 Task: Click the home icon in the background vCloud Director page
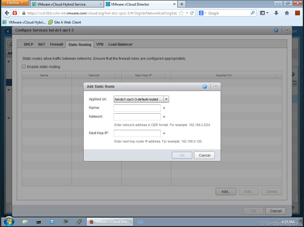[x=10, y=44]
